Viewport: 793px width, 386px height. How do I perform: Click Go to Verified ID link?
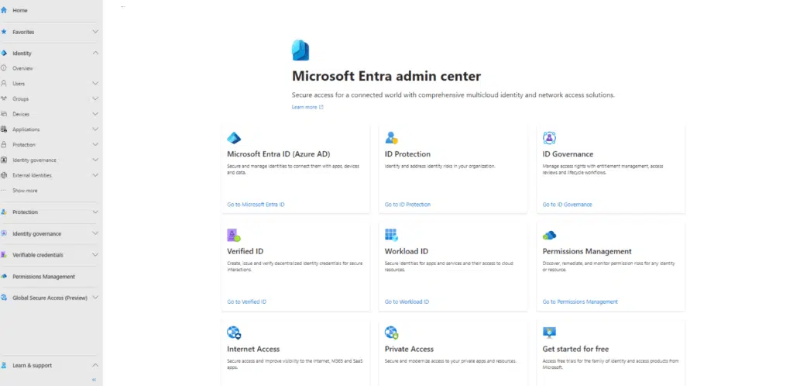coord(246,302)
